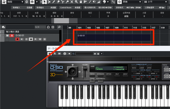Load the previous plugin preset arrow
Viewport: 170px width, 109px height.
pyautogui.click(x=95, y=54)
